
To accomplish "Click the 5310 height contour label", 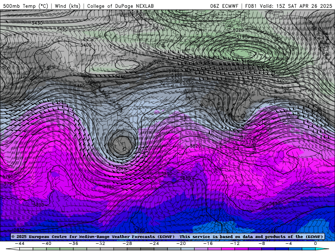I will point(276,73).
